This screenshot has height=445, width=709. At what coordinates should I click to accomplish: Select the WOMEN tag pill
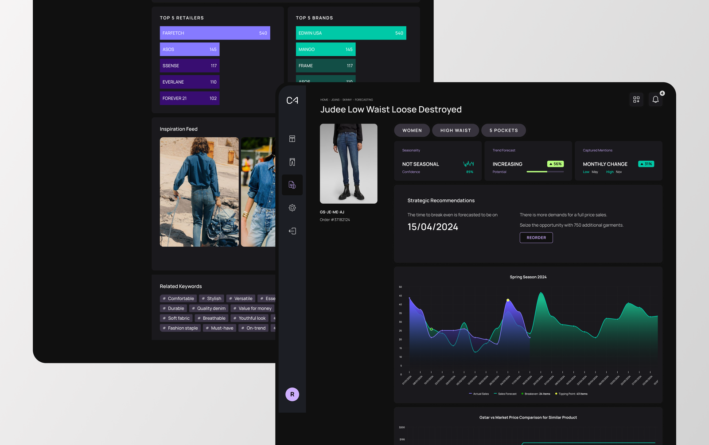[x=412, y=131]
